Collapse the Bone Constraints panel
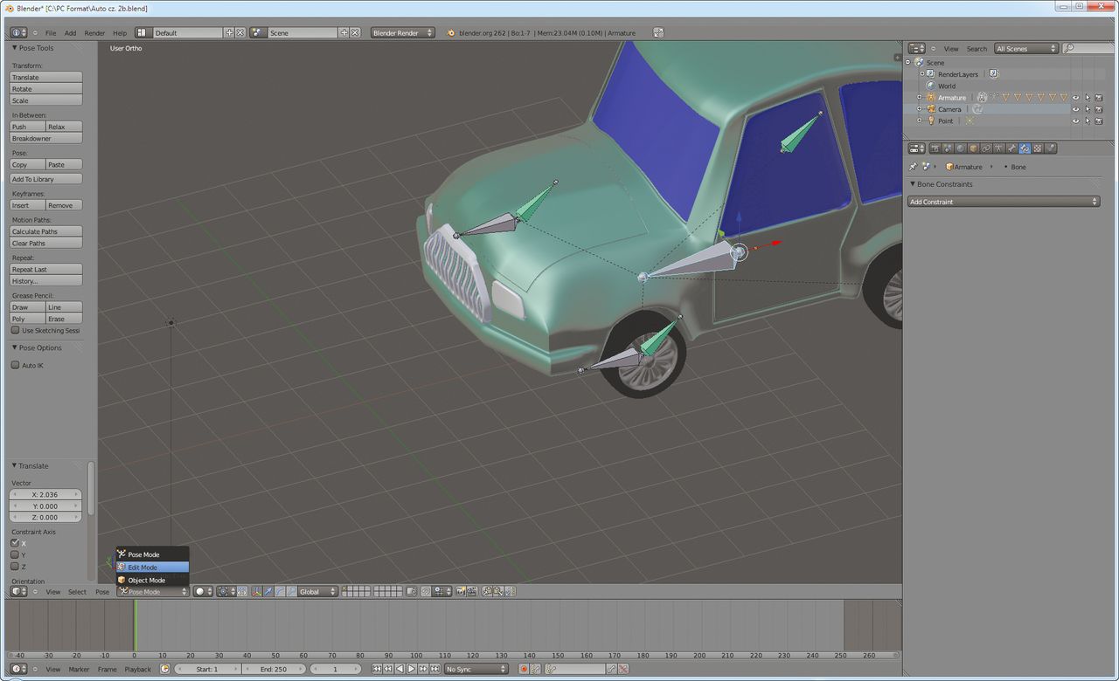 pyautogui.click(x=913, y=184)
